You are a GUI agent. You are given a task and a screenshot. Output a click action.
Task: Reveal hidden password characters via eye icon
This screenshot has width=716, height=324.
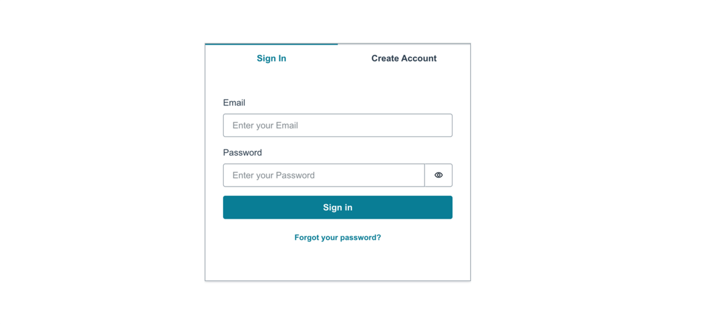[x=439, y=175]
